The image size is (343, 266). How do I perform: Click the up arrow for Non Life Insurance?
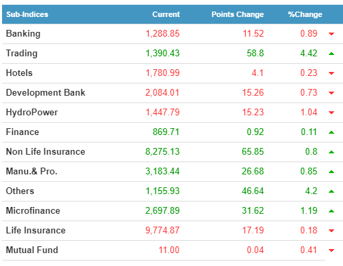pyautogui.click(x=331, y=152)
